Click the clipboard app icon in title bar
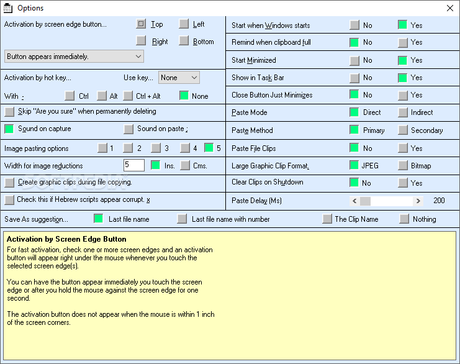This screenshot has height=364, width=460. coord(7,8)
